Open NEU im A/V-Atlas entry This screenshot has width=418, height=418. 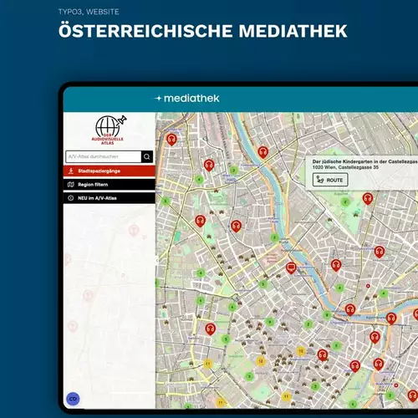click(110, 198)
